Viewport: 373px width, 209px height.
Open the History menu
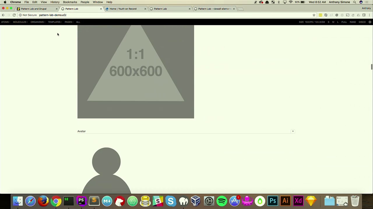55,2
